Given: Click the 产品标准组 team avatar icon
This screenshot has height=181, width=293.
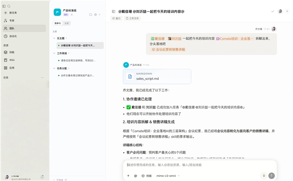Looking at the screenshot, I should point(57,12).
